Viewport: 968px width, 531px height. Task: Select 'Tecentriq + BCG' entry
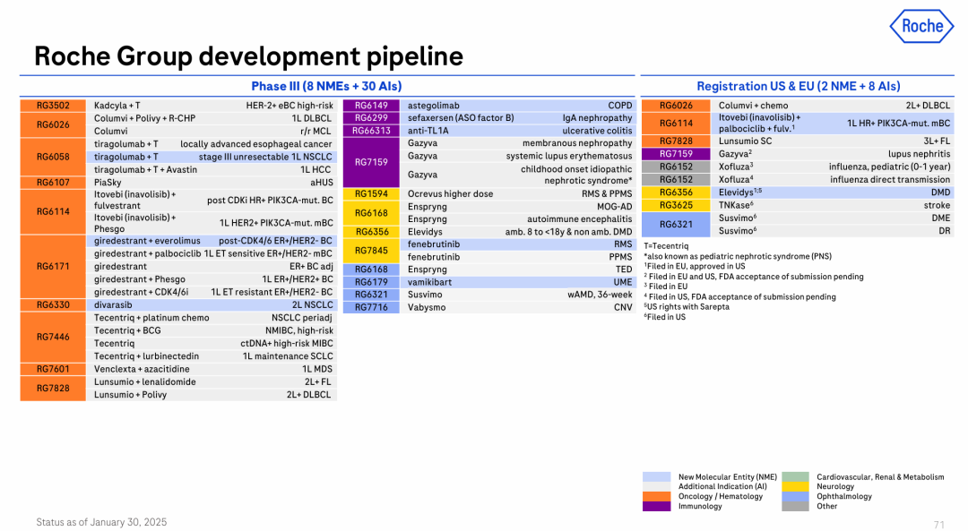[127, 330]
